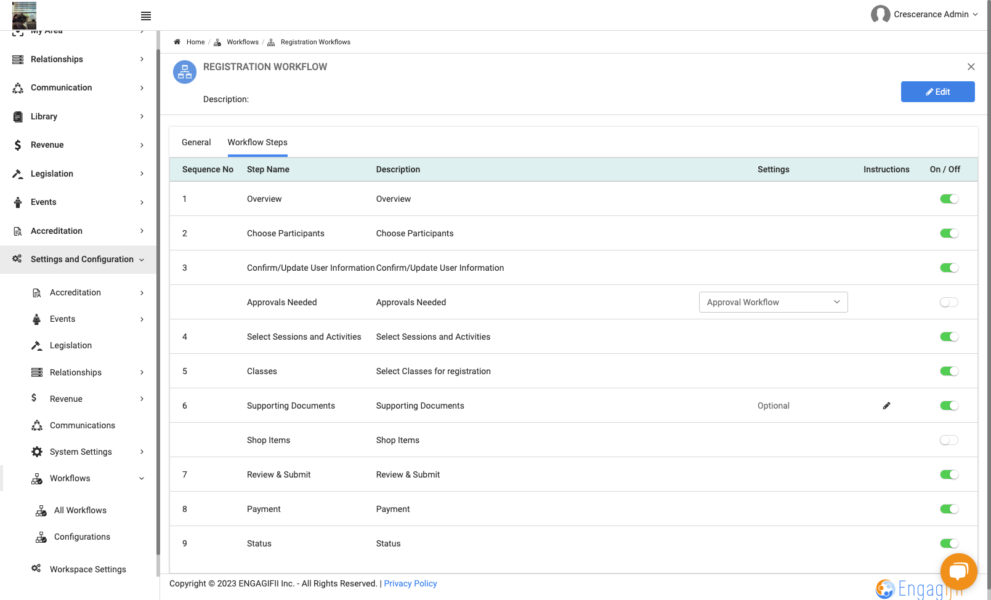Toggle off the Overview step
The image size is (991, 600).
[x=949, y=199]
